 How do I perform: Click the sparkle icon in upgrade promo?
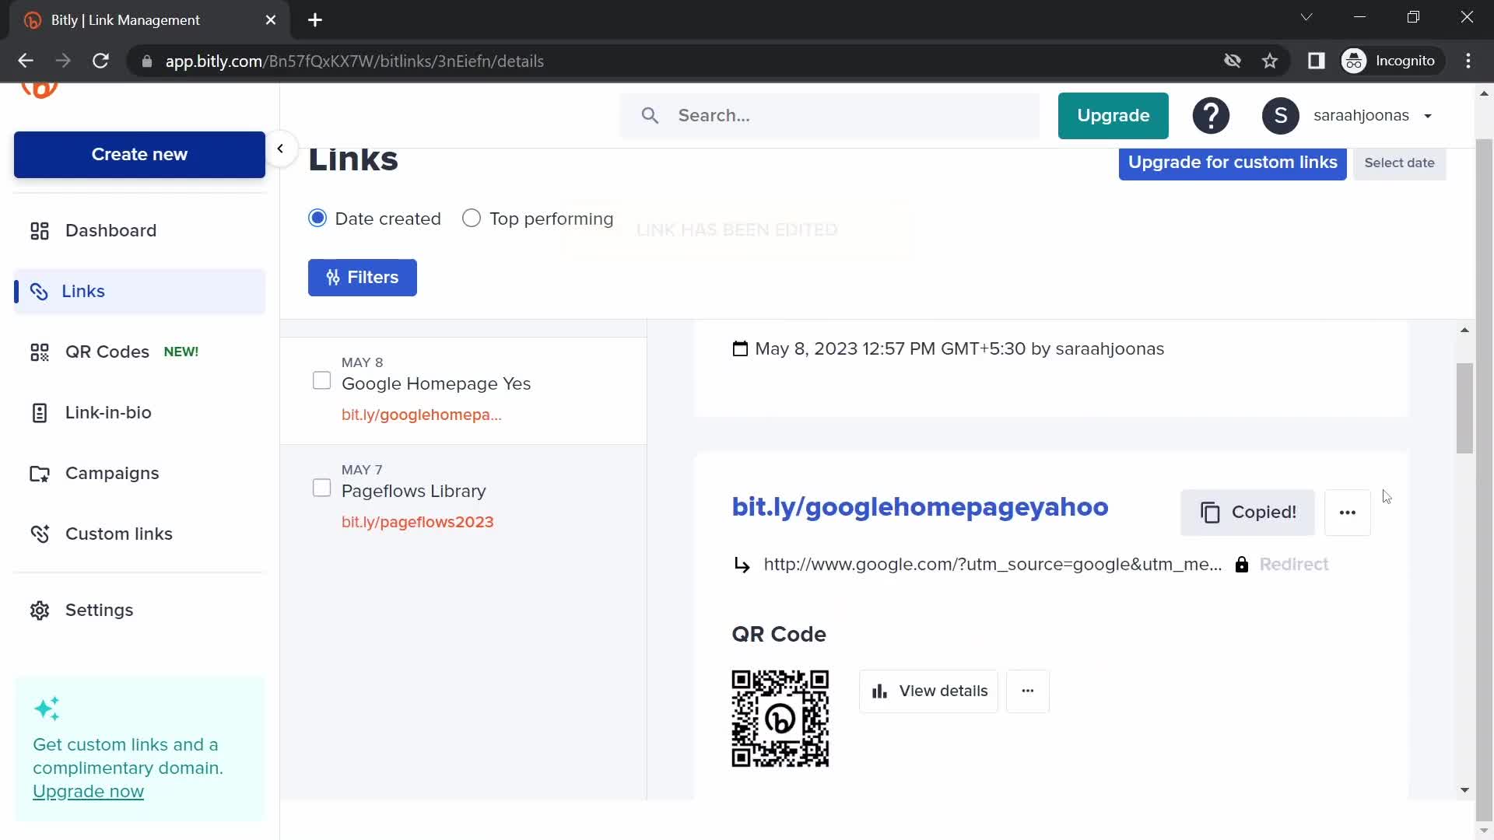(x=47, y=709)
